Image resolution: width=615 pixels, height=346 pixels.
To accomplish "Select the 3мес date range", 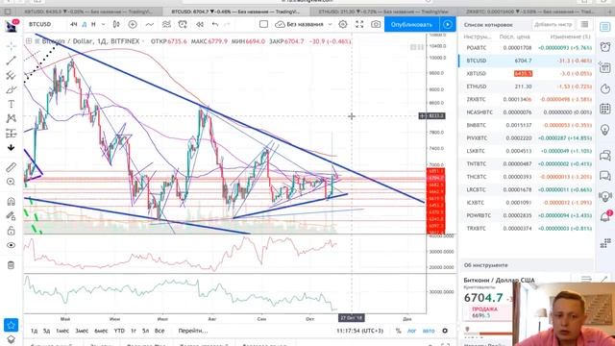I will click(x=82, y=331).
